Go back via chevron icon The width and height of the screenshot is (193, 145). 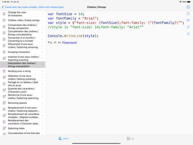click(x=3, y=7)
